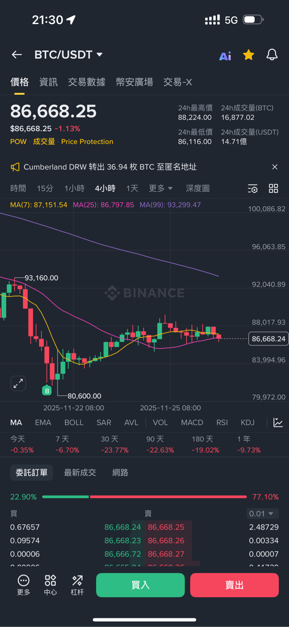The image size is (289, 627).
Task: Toggle the favorite star for BTC/USDT
Action: 248,55
